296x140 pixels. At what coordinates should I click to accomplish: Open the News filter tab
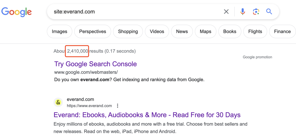tap(182, 32)
